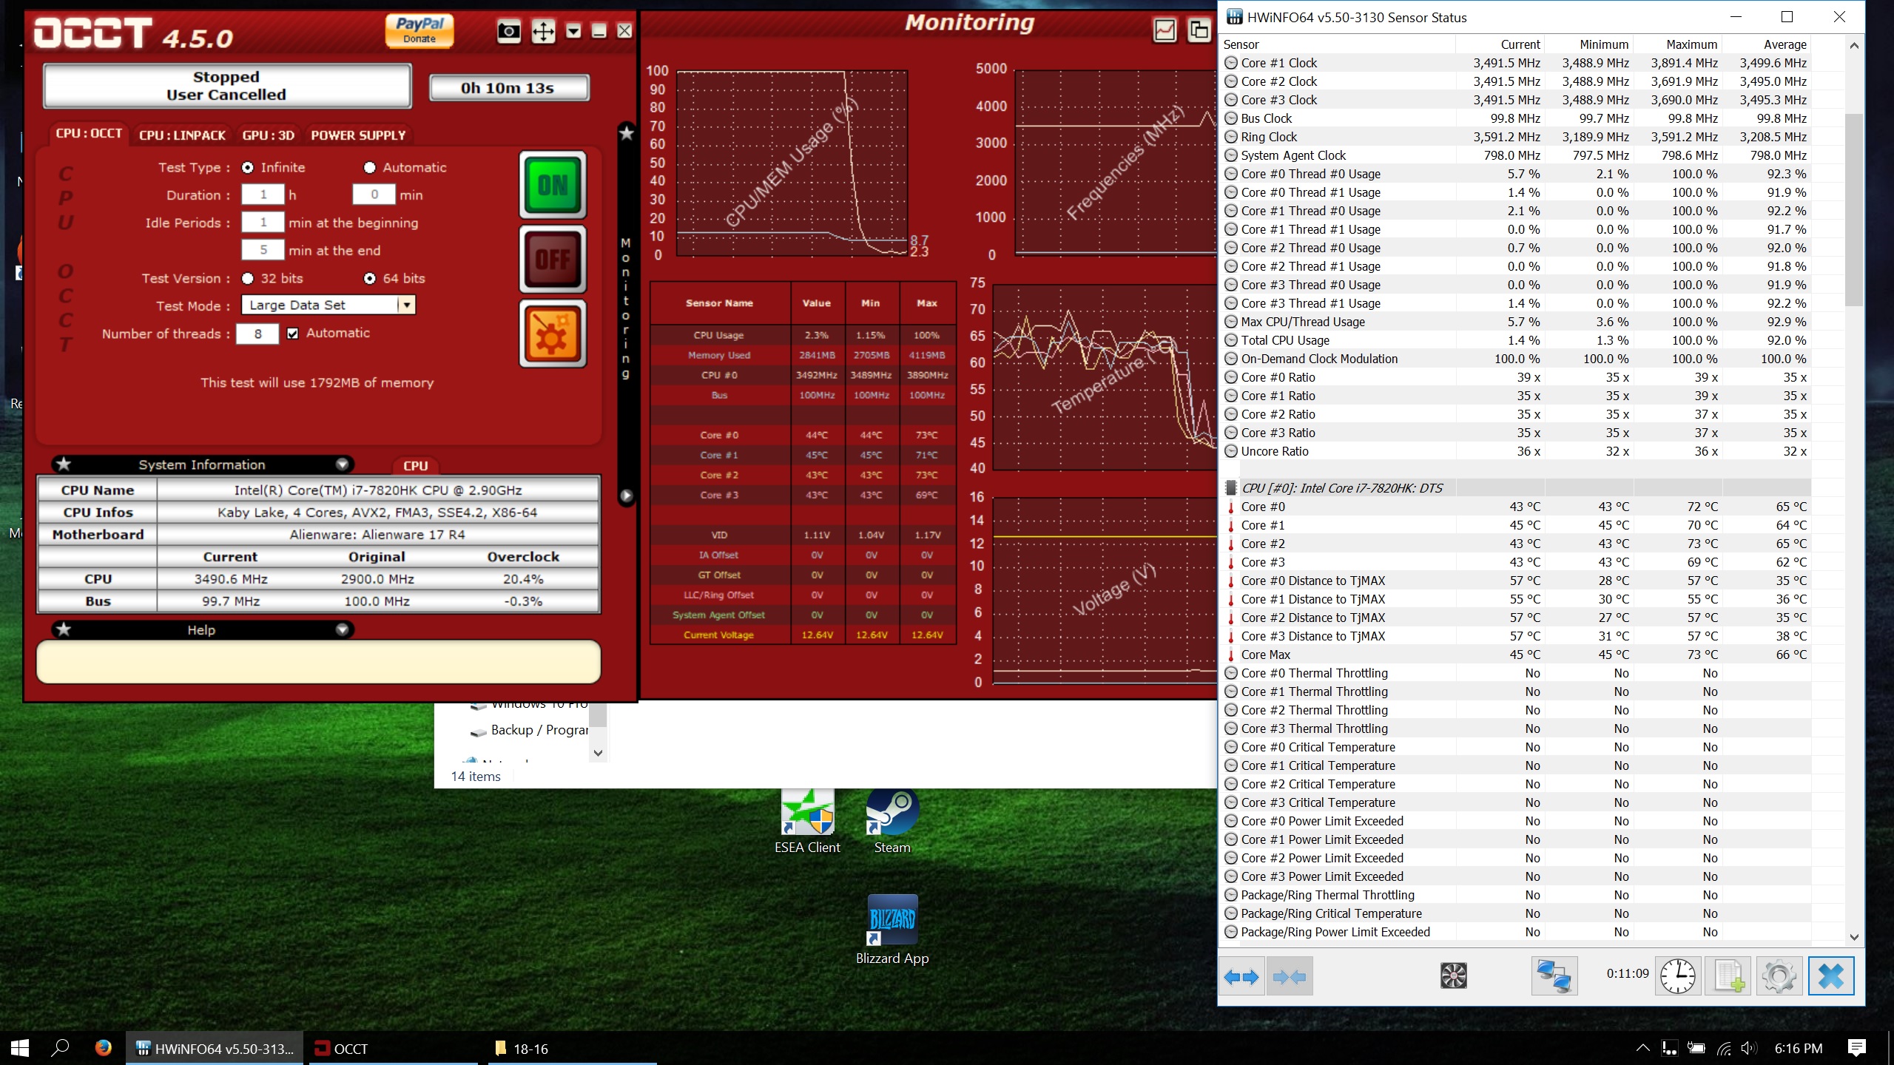
Task: Open the volume tray icon
Action: (x=1749, y=1048)
